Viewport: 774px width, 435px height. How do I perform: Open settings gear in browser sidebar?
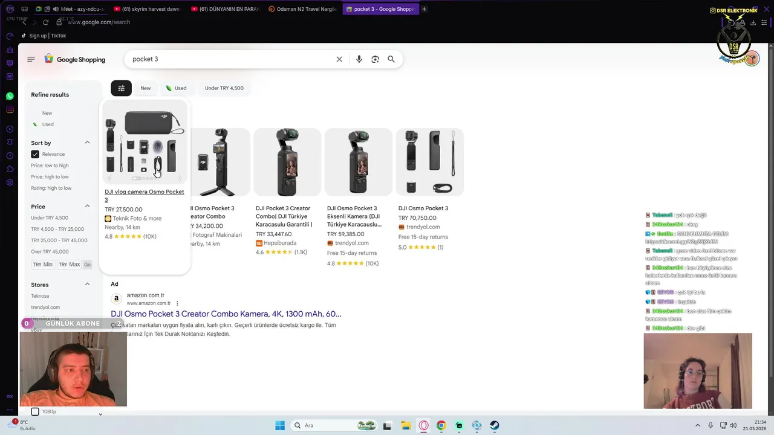tap(10, 182)
